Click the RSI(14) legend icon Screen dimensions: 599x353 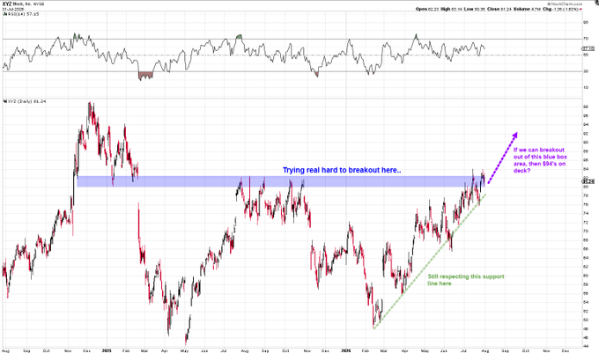(x=4, y=14)
